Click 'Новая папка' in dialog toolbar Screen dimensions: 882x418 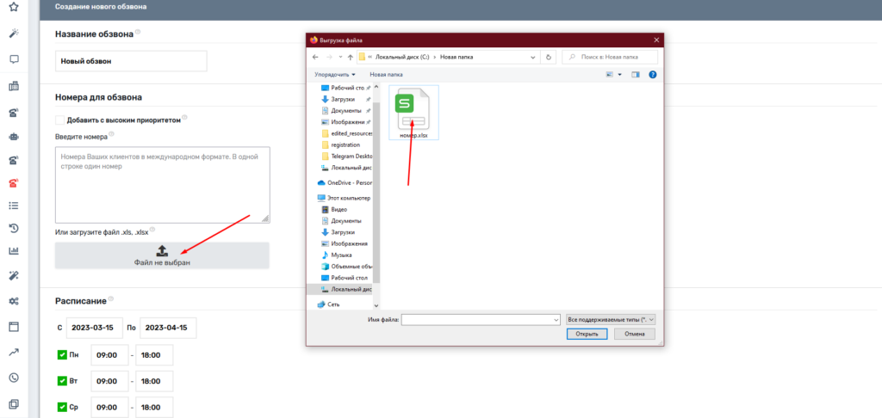click(x=386, y=75)
